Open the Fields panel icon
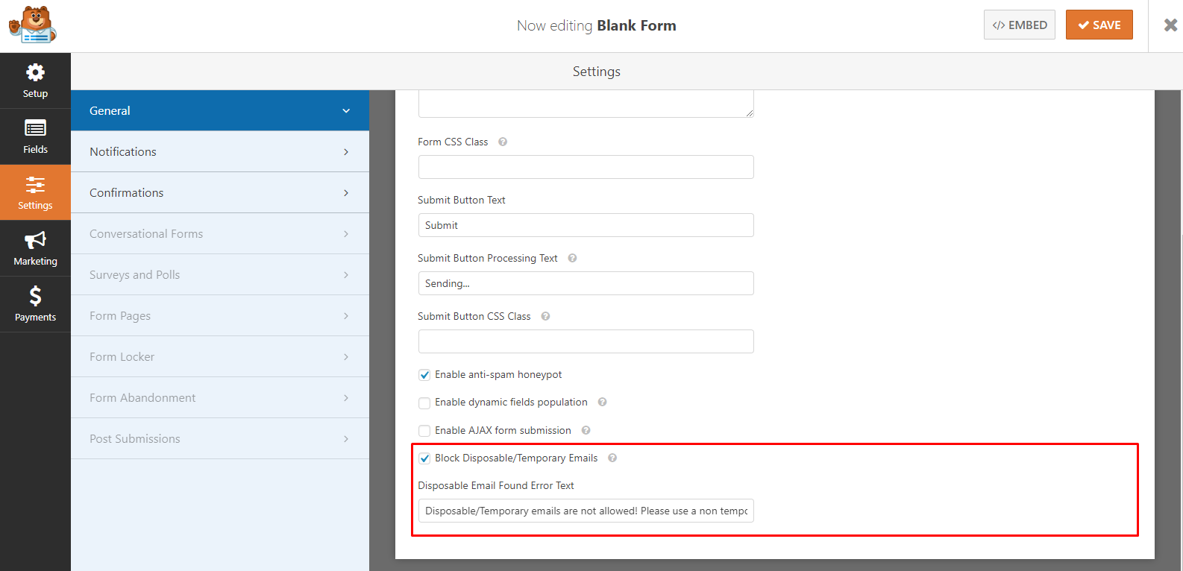Screen dimensions: 1183x571 click(x=35, y=128)
